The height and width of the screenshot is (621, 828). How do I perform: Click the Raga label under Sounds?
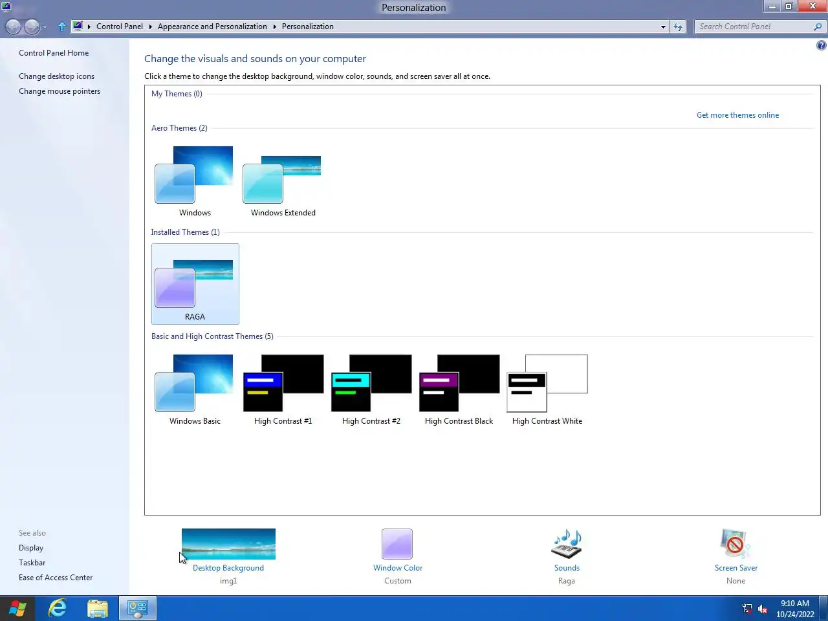[x=567, y=581]
